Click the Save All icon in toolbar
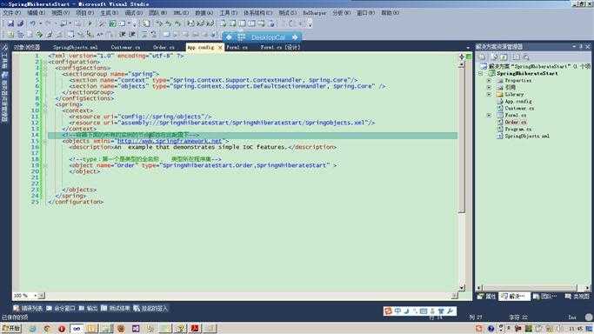This screenshot has height=334, width=594. [x=20, y=23]
